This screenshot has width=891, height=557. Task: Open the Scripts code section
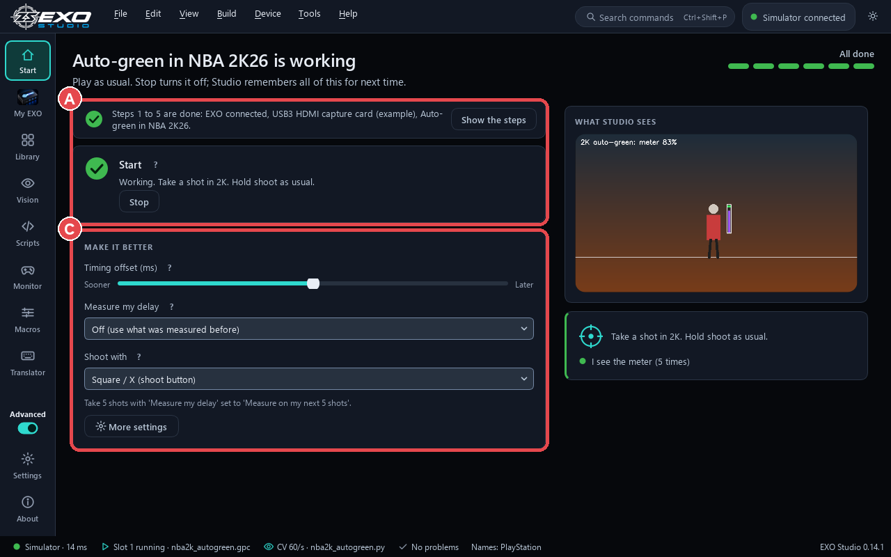[x=28, y=233]
